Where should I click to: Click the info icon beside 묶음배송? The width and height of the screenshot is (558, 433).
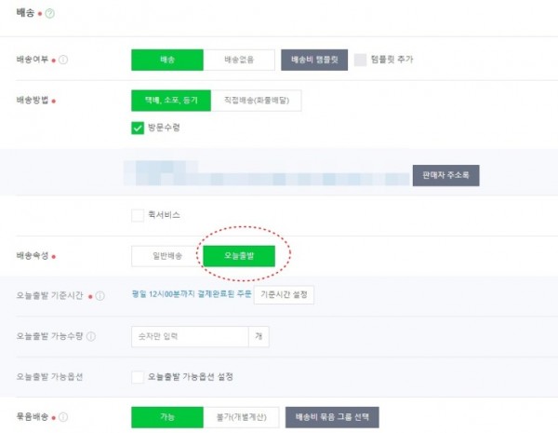click(x=63, y=417)
